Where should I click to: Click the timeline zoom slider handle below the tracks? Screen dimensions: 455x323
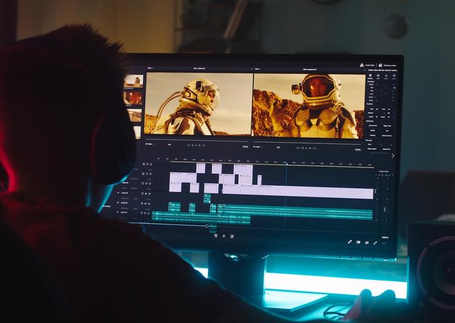point(207,225)
